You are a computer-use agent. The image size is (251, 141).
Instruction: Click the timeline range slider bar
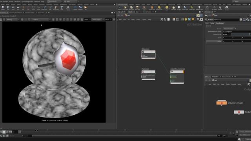click(125, 136)
